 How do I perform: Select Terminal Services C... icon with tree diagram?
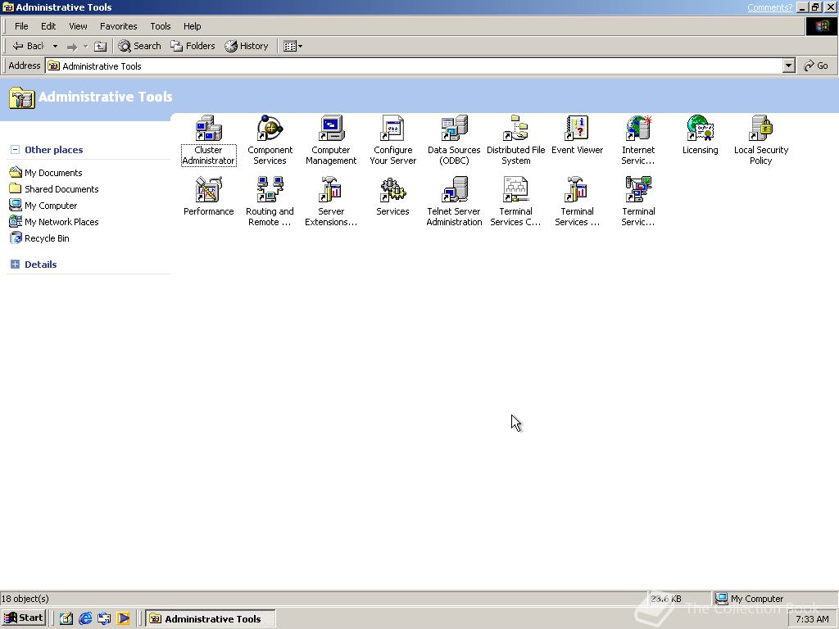click(x=516, y=201)
